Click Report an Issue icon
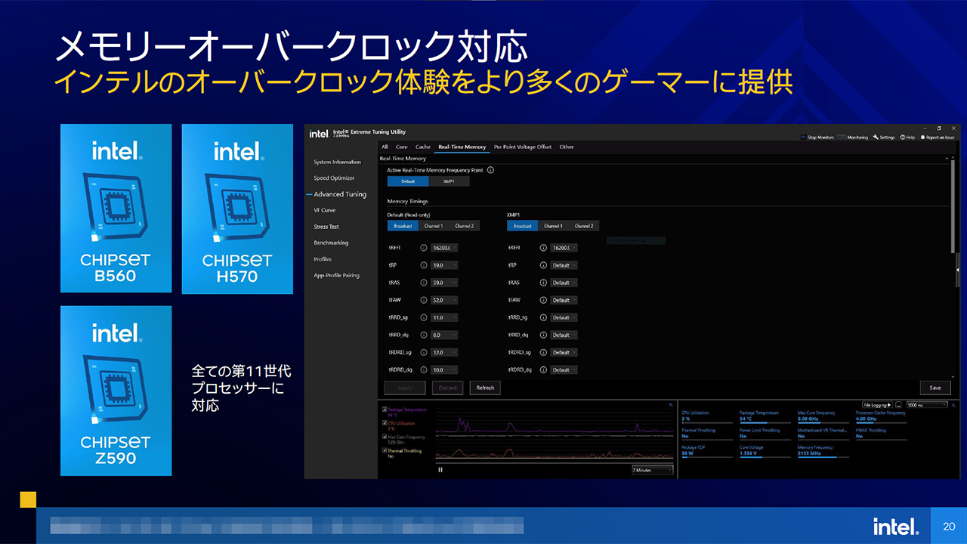The image size is (967, 544). [x=922, y=138]
